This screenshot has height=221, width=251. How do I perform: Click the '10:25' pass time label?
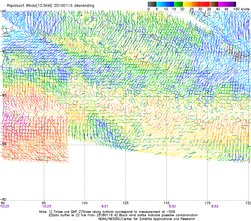4,206
